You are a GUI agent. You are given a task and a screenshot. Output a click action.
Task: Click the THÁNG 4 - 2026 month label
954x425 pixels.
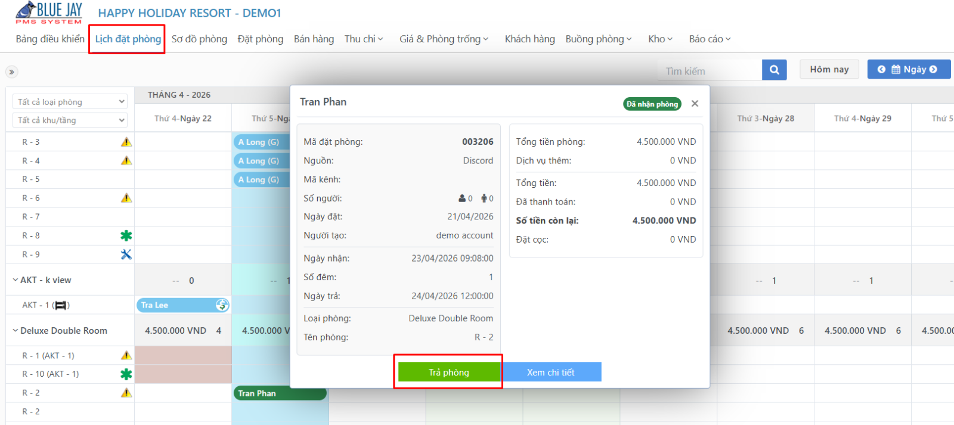[x=179, y=95]
